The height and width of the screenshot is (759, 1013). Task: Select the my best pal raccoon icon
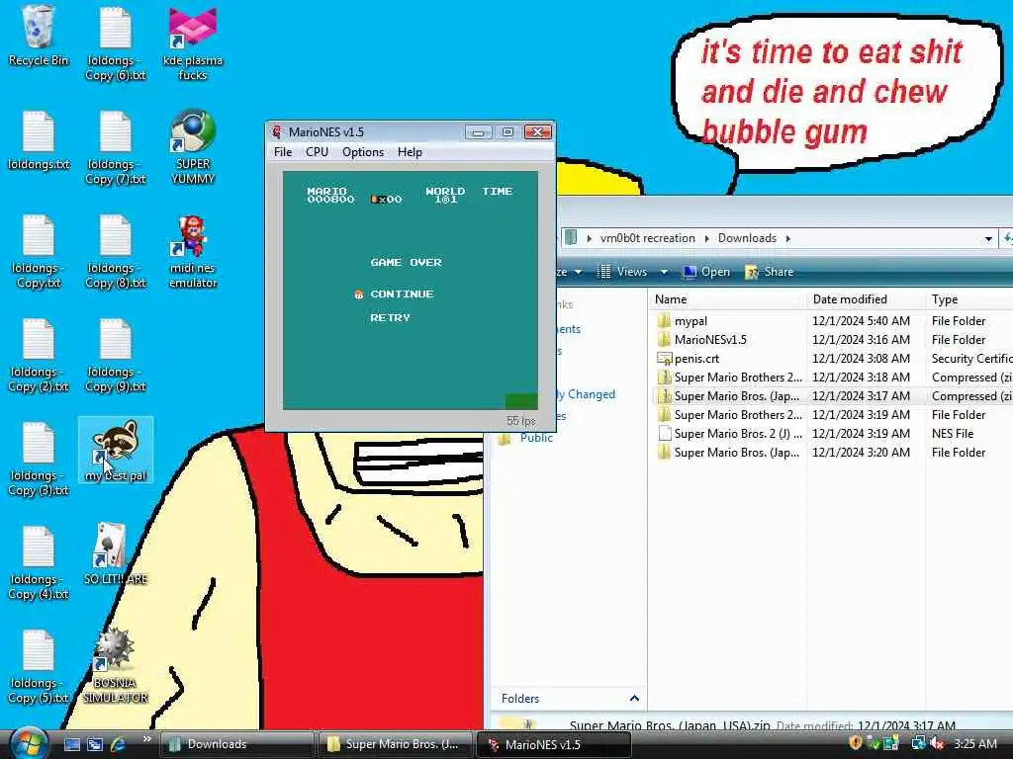(x=116, y=450)
